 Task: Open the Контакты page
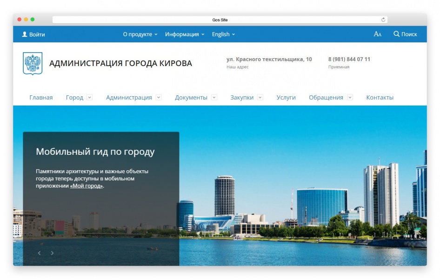tap(380, 98)
